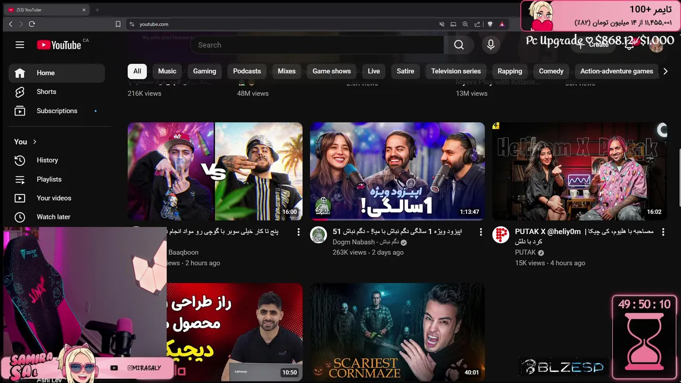Click the share icon in address bar

coord(477,24)
